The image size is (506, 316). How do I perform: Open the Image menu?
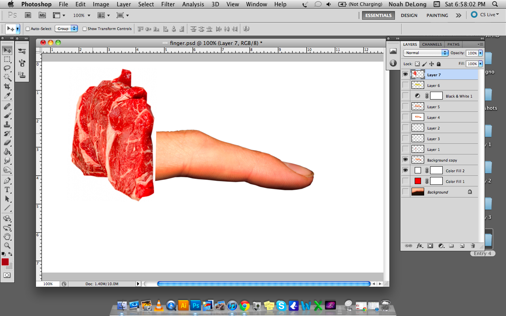click(x=101, y=4)
